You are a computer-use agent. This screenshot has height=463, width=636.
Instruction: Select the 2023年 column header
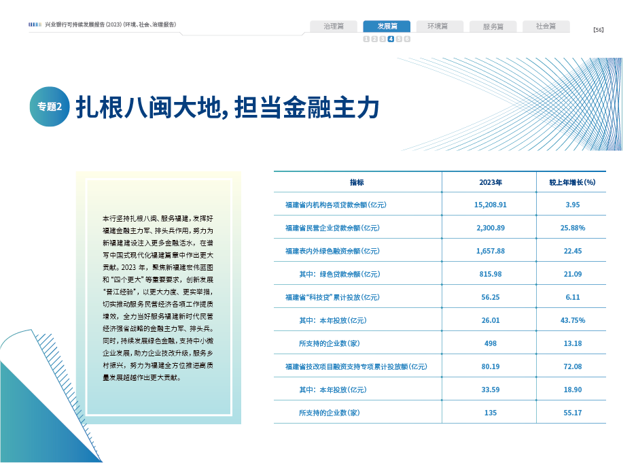click(490, 182)
